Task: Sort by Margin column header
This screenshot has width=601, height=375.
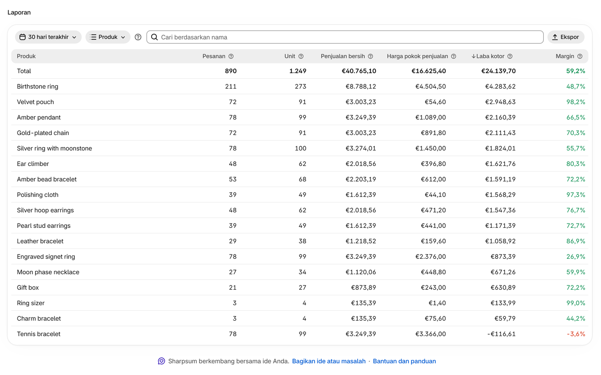Action: click(565, 56)
